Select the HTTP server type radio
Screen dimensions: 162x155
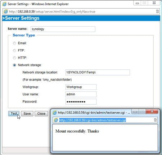(14, 58)
